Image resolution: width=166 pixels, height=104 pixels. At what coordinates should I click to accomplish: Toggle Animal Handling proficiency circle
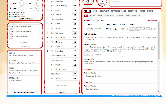click(47, 6)
